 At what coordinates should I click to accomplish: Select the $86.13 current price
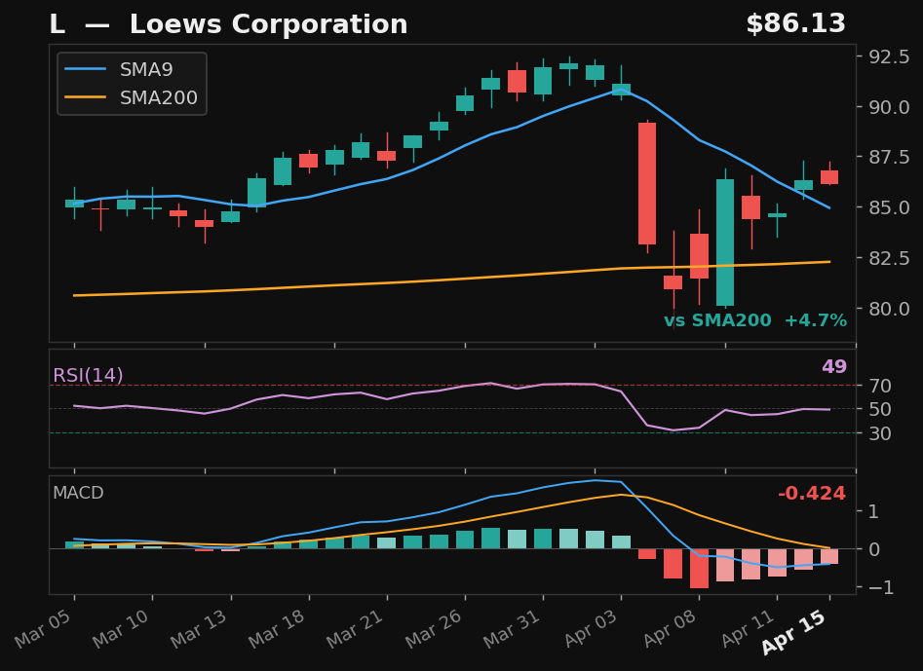click(x=795, y=24)
